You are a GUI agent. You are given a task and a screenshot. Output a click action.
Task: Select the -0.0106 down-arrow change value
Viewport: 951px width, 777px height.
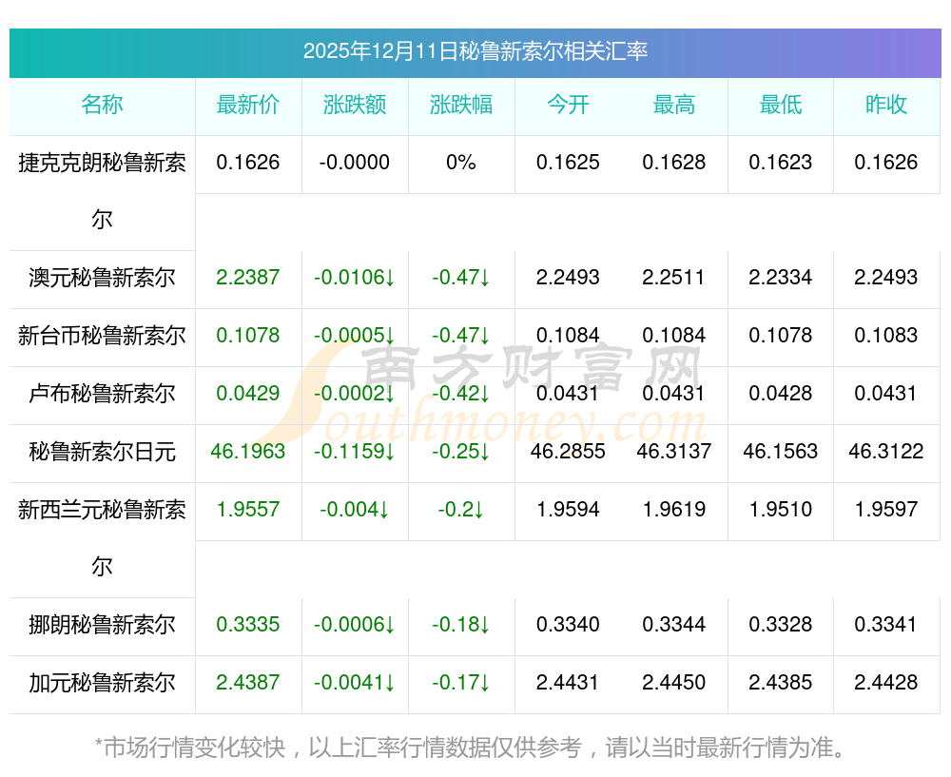(x=355, y=278)
